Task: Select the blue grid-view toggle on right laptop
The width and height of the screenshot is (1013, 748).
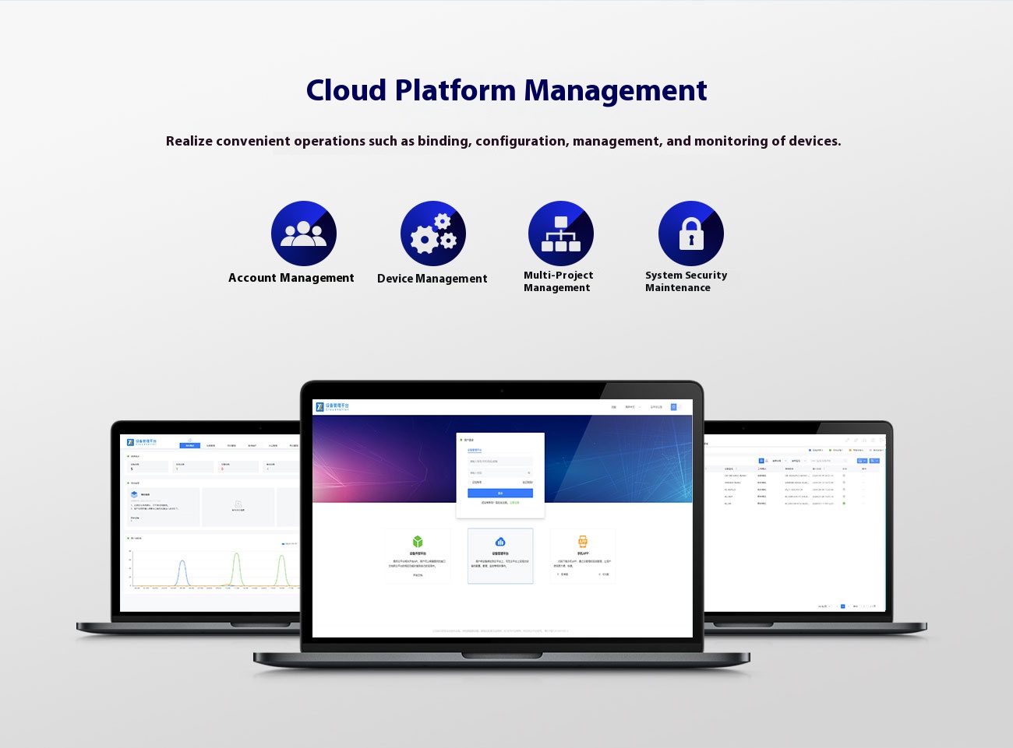Action: [761, 461]
